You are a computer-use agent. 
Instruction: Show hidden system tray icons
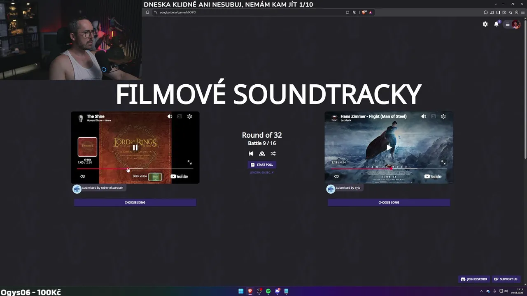[481, 291]
